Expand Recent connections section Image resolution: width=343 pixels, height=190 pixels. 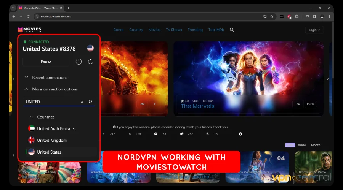pyautogui.click(x=46, y=78)
